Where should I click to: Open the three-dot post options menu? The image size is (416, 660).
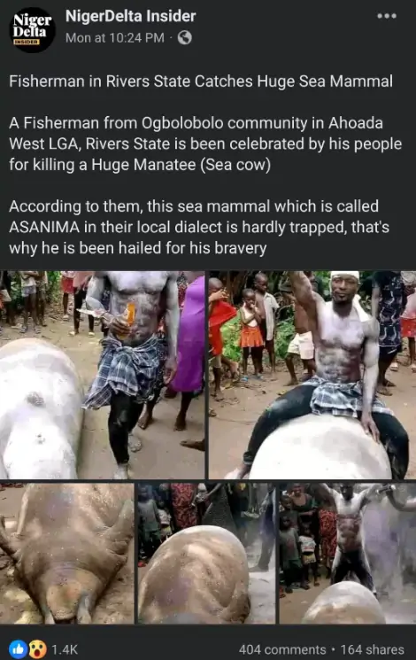click(387, 16)
